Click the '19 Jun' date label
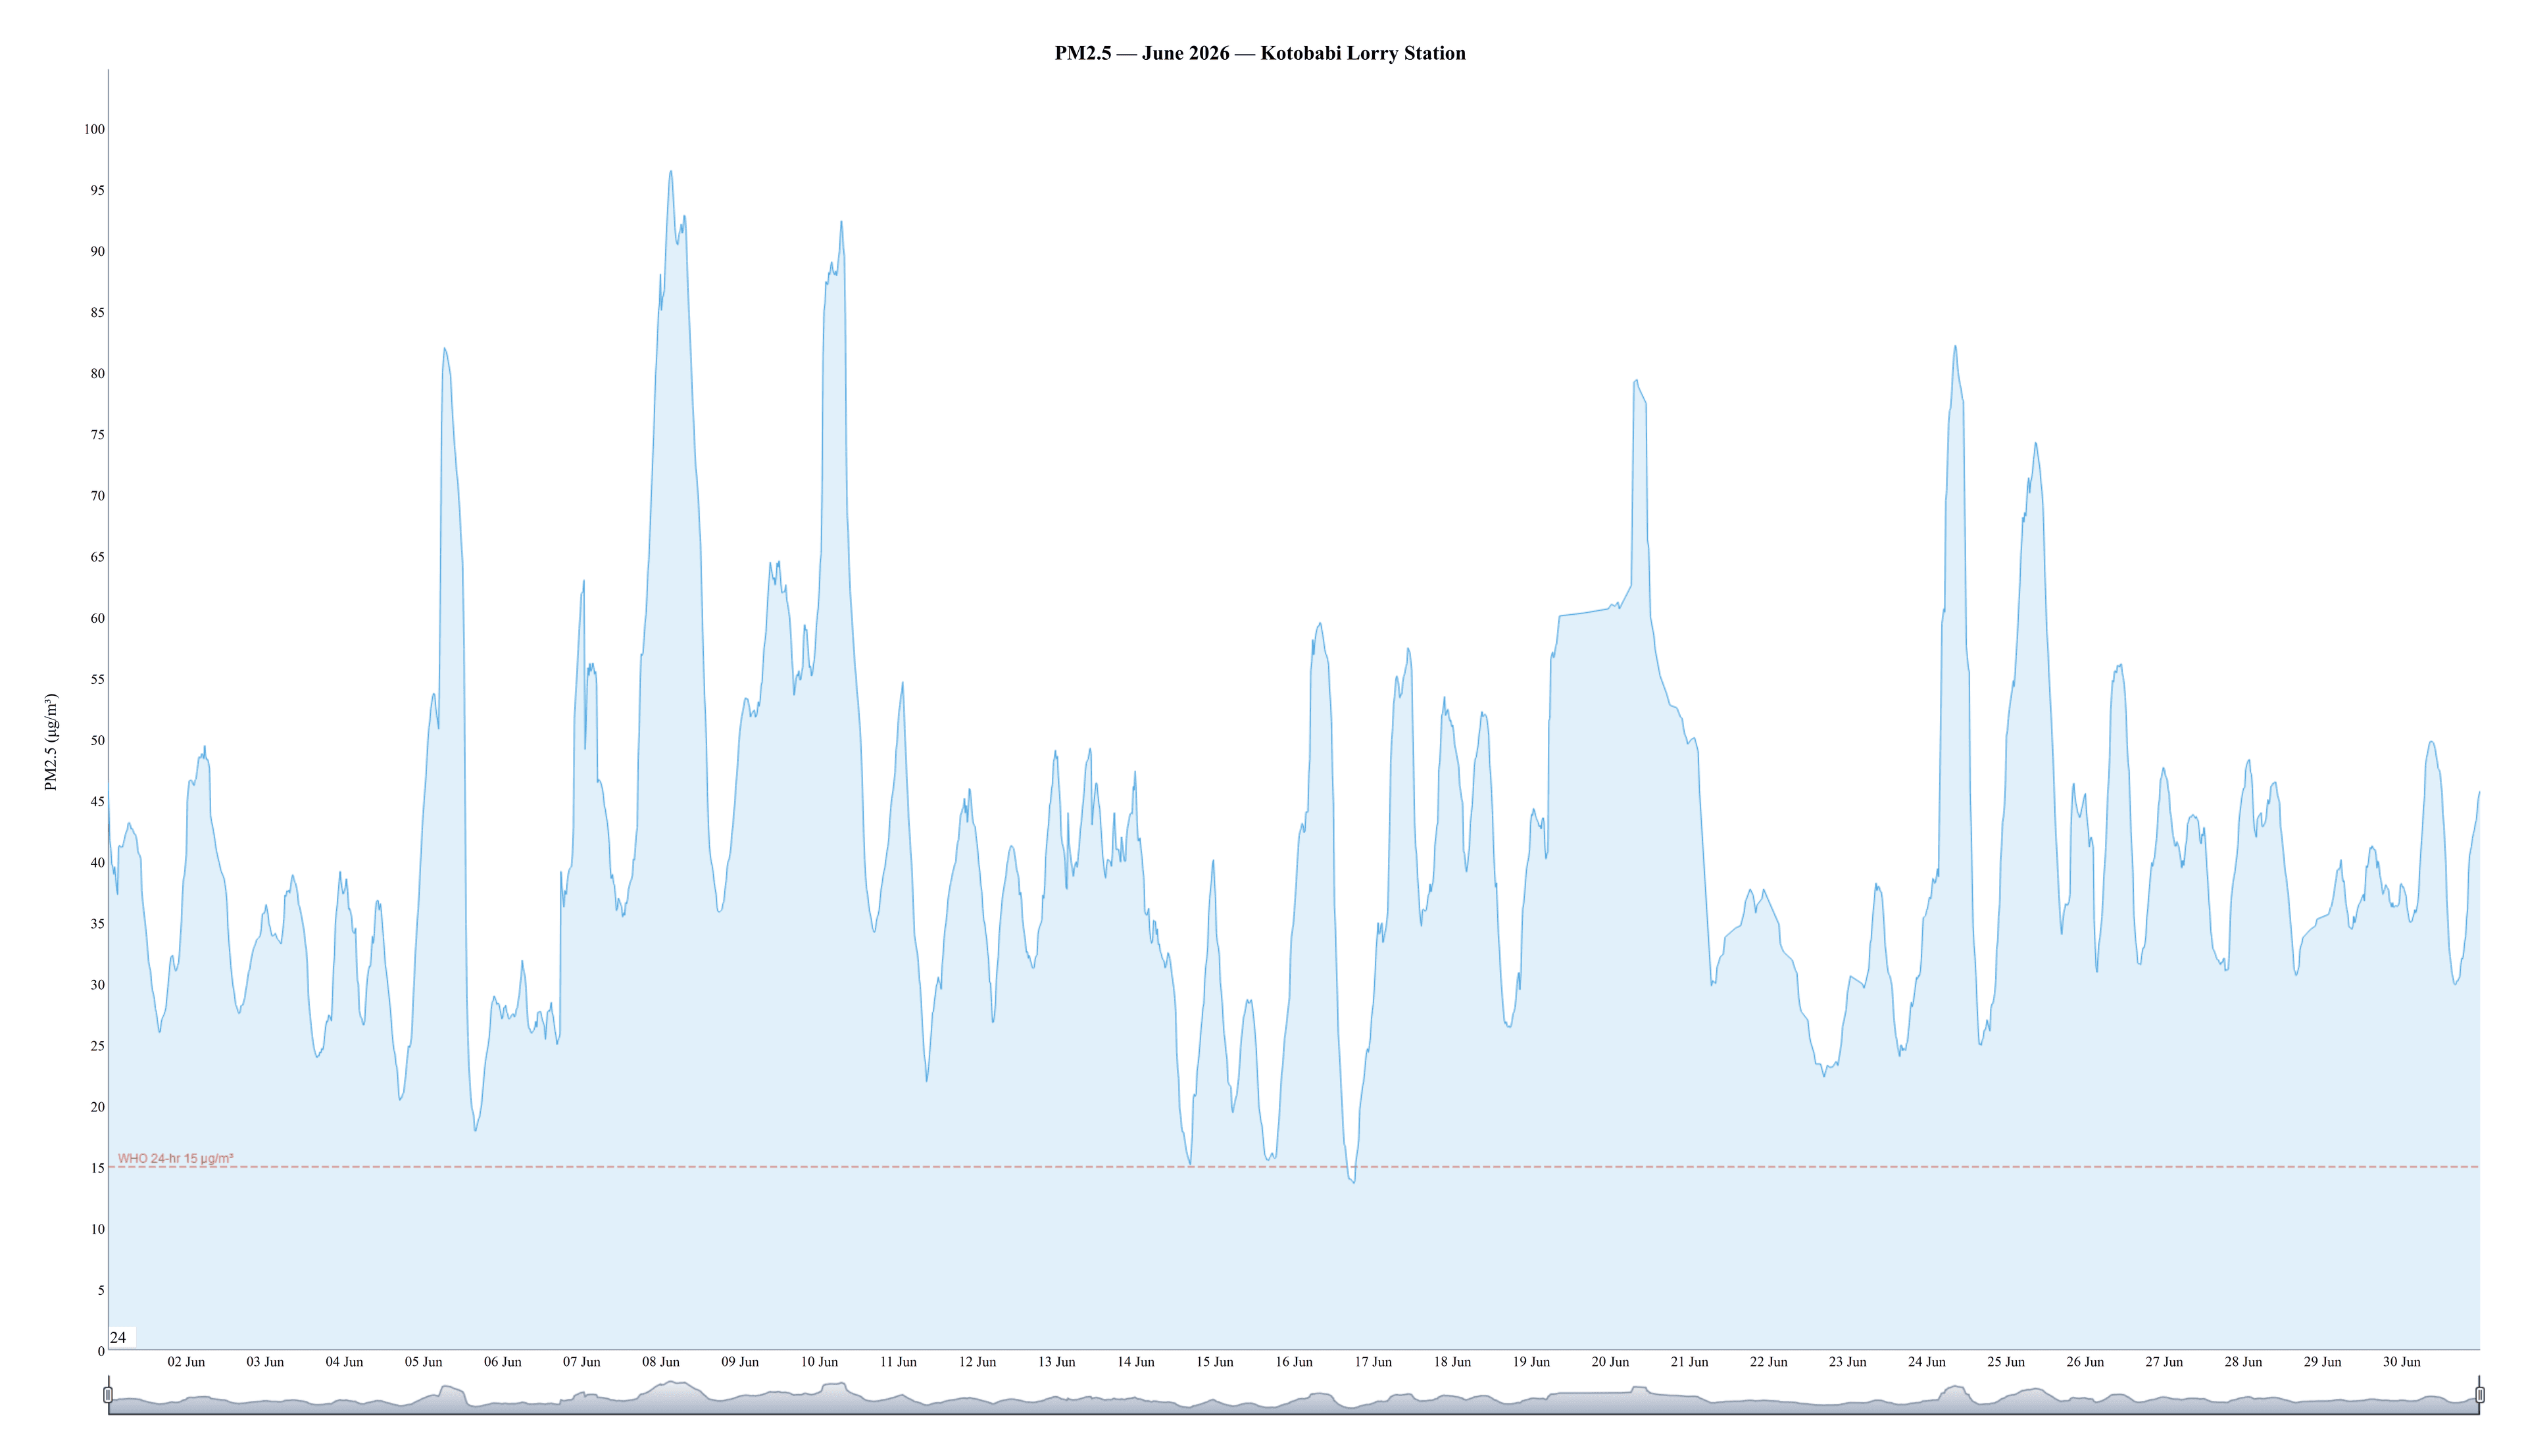2526x1456 pixels. (1531, 1362)
